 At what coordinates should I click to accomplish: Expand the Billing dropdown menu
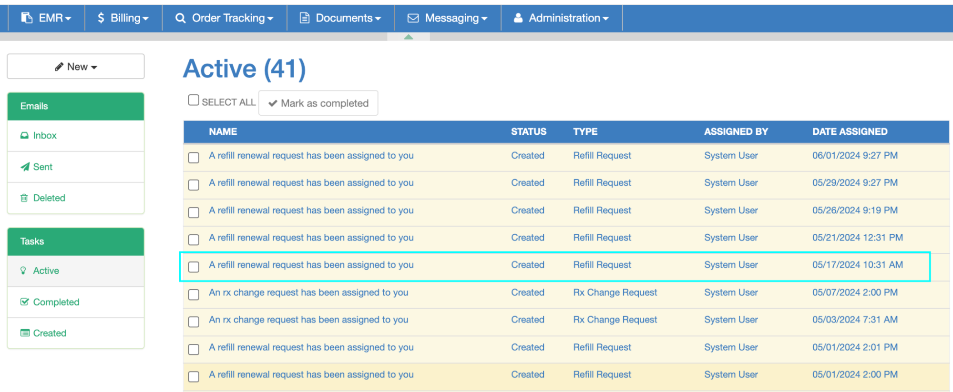click(x=123, y=18)
